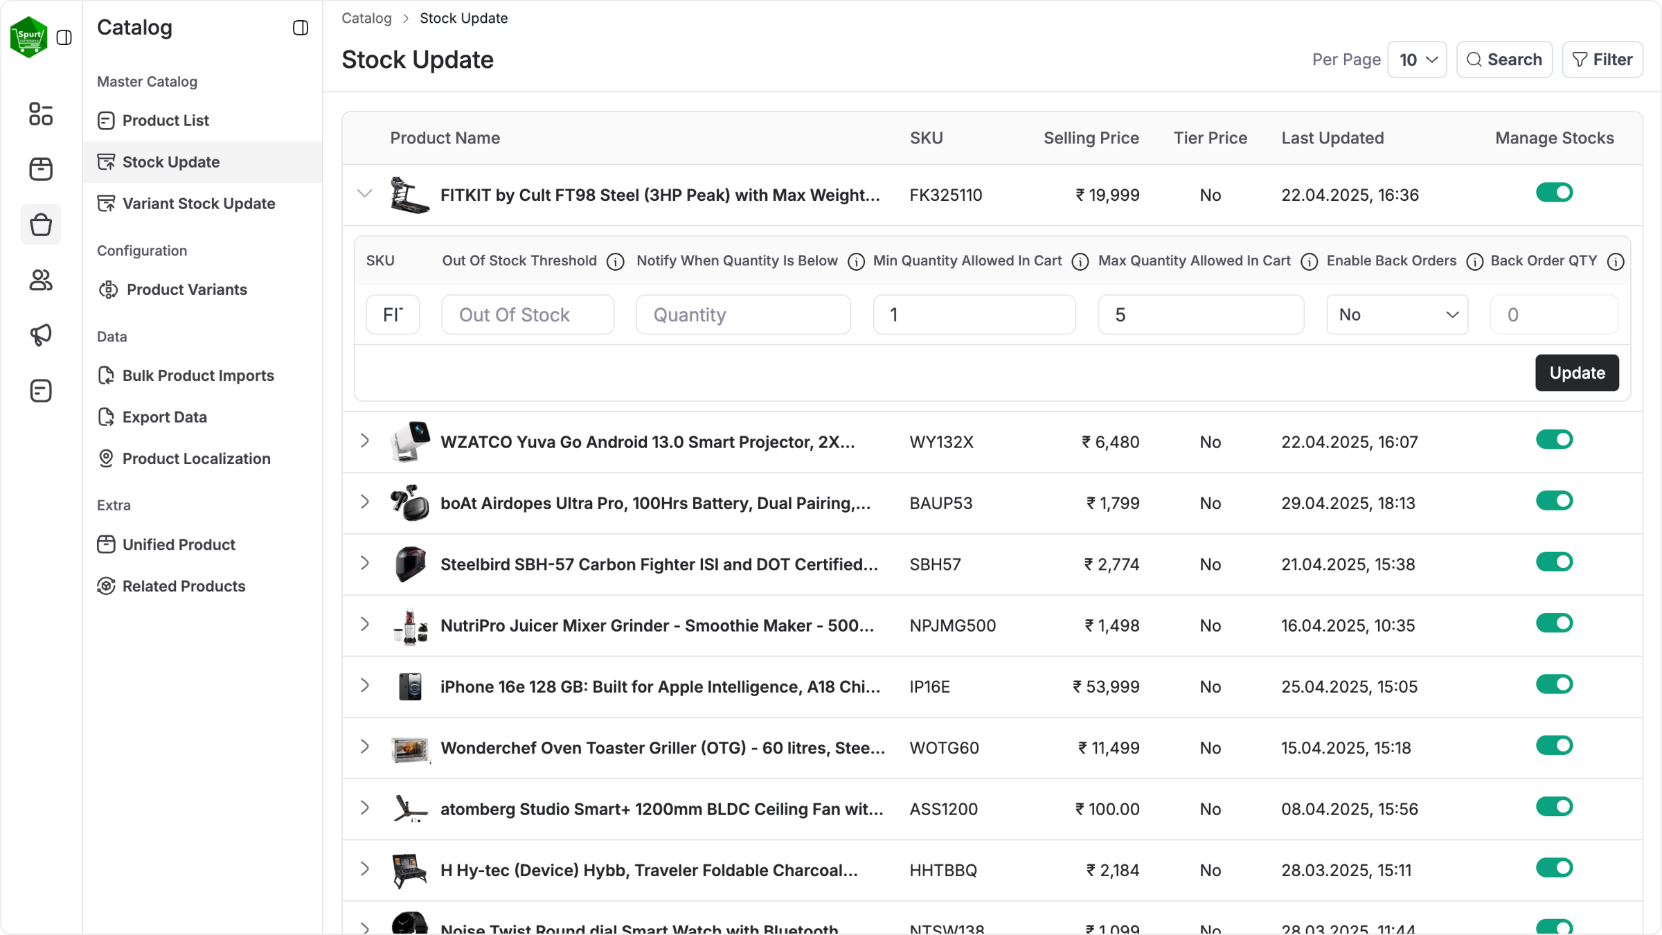The width and height of the screenshot is (1662, 935).
Task: Toggle Manage Stocks for Steelbird SBH-57
Action: click(x=1554, y=562)
